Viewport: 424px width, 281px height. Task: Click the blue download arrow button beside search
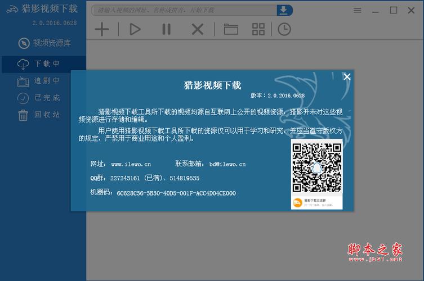coord(284,10)
